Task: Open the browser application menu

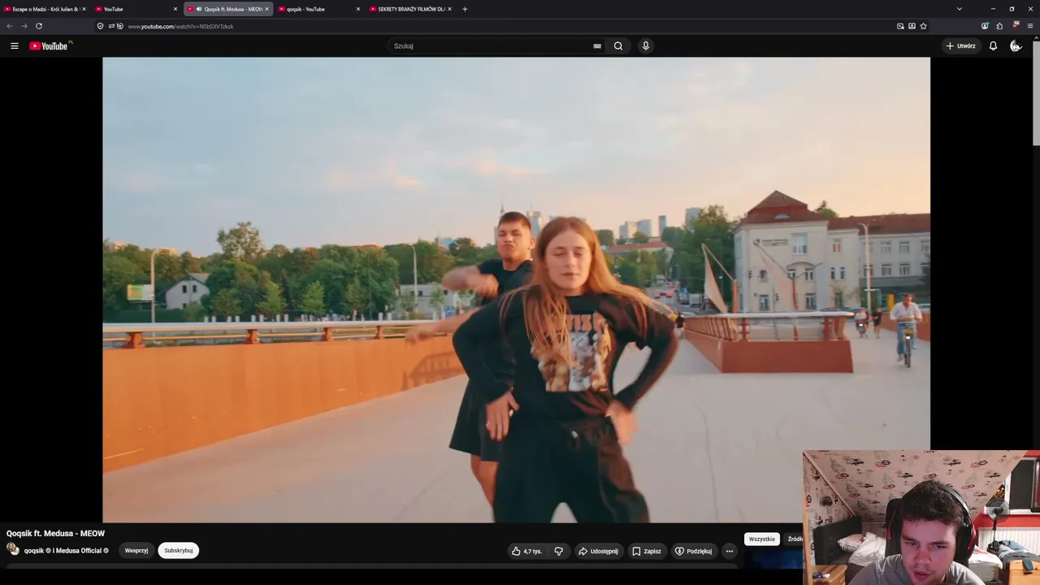Action: point(1030,26)
